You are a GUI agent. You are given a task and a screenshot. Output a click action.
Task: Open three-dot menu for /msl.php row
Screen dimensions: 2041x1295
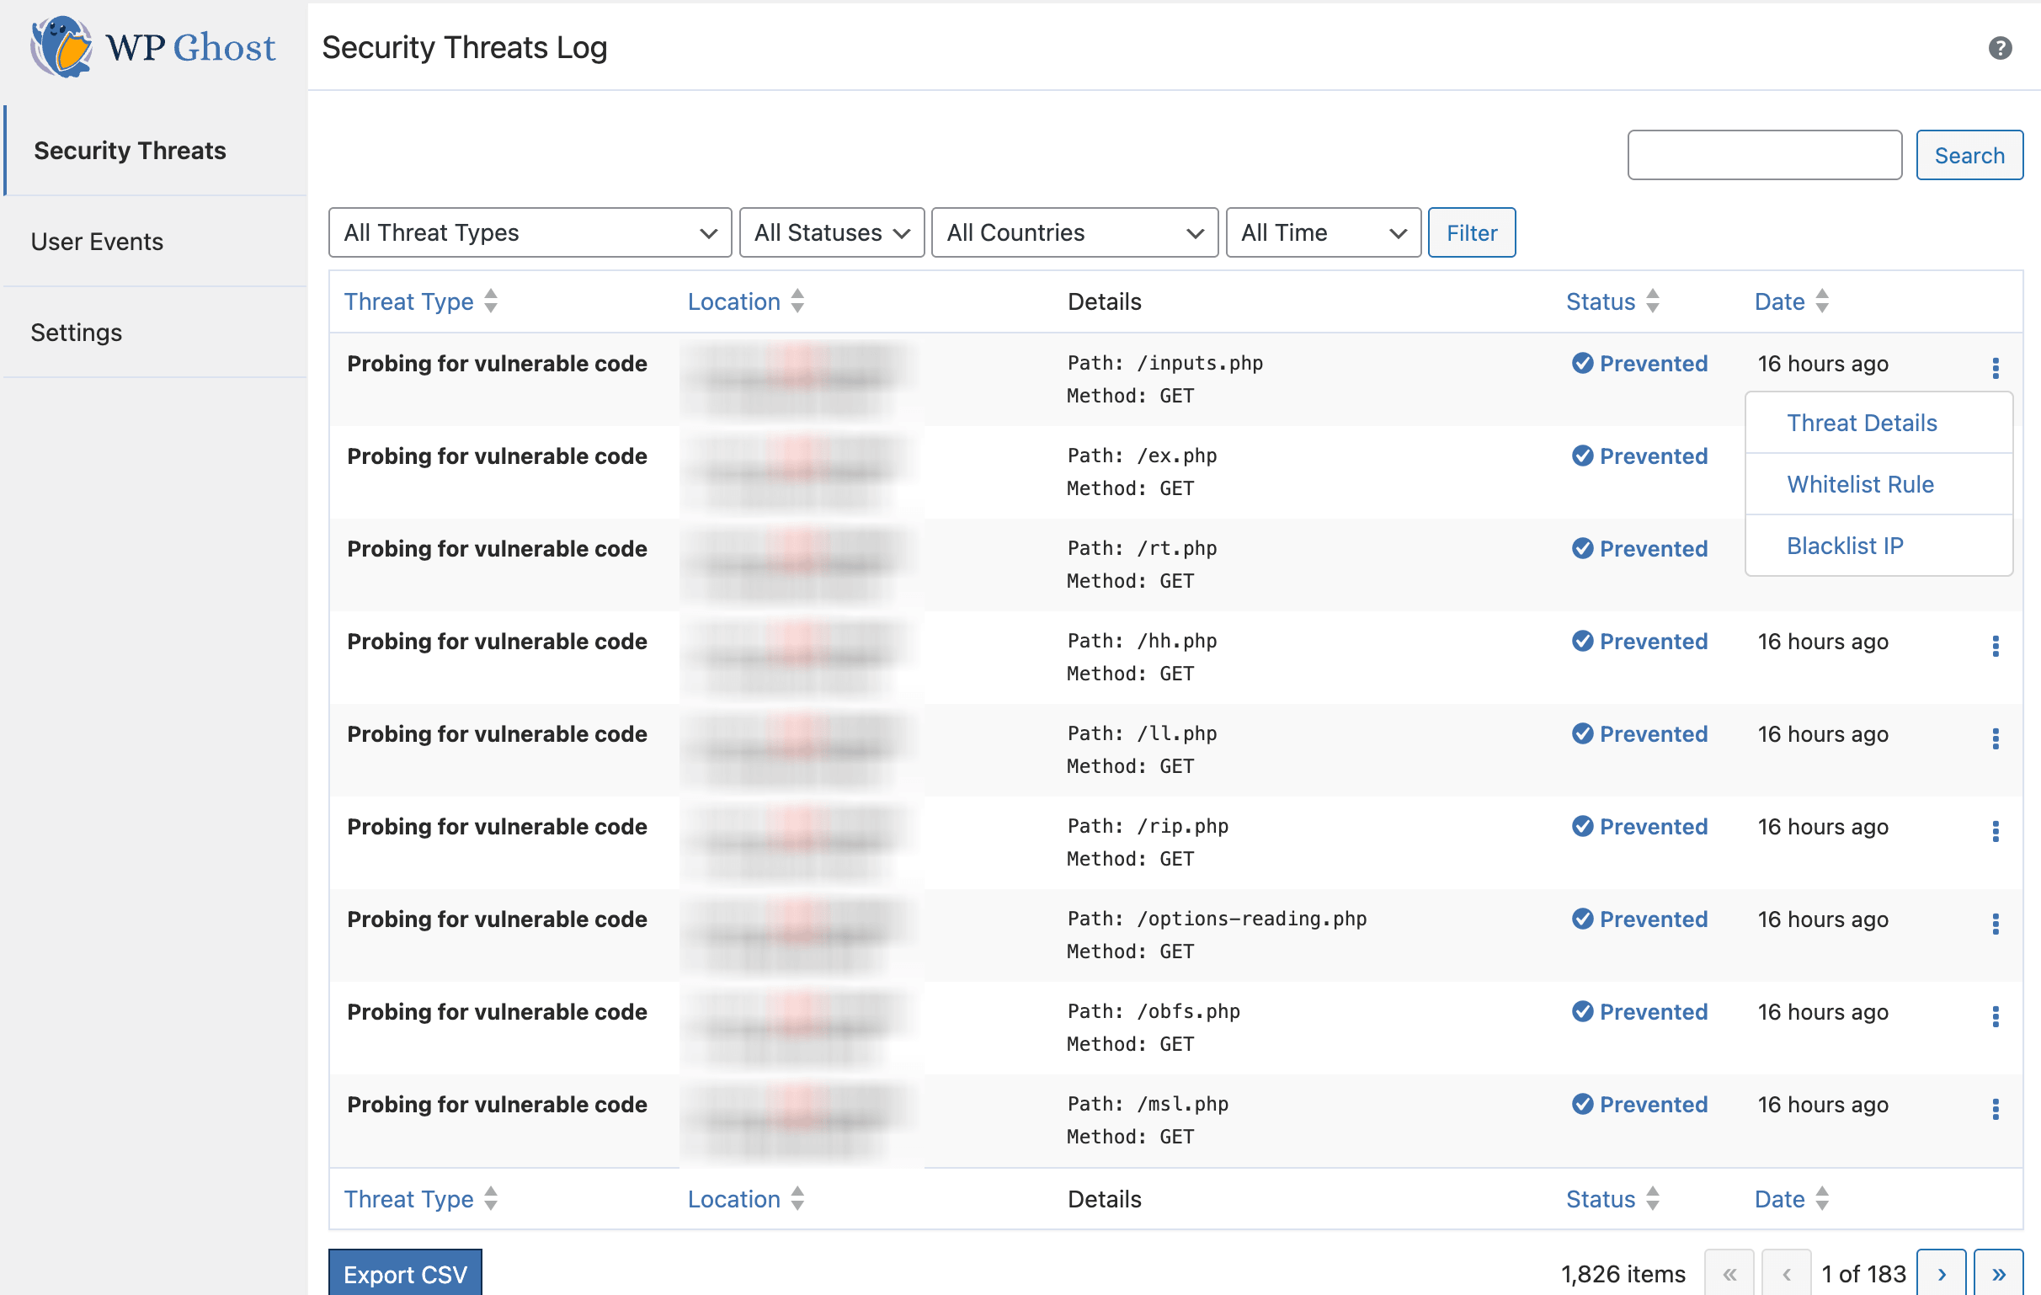1996,1110
